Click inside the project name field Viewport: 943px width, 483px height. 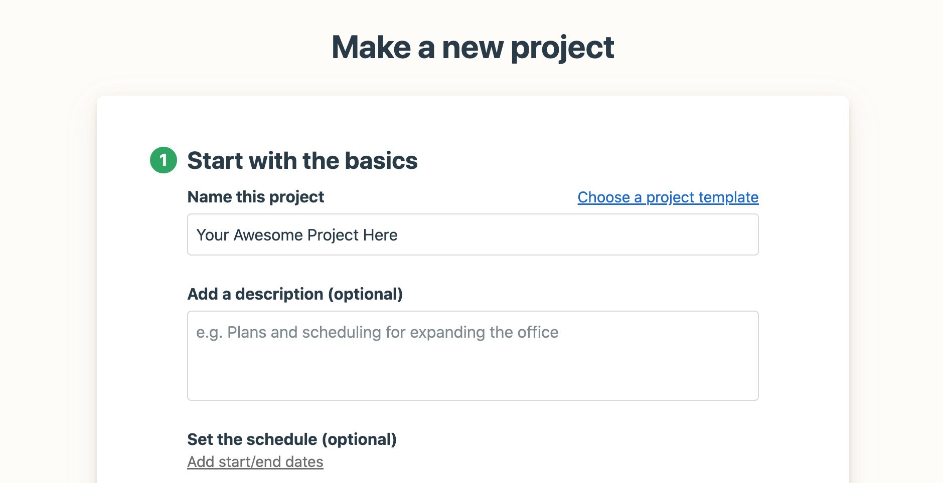472,234
